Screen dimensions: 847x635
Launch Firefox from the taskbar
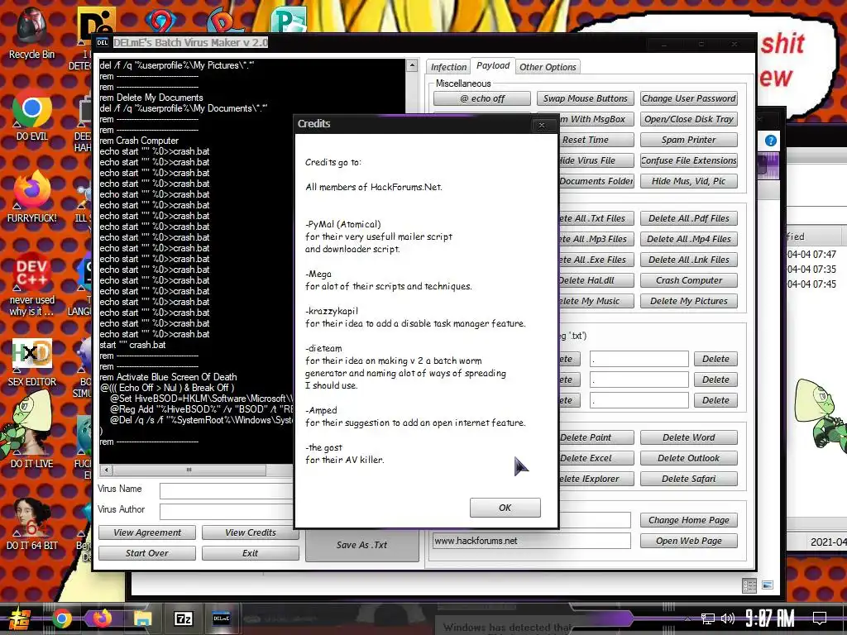click(102, 618)
